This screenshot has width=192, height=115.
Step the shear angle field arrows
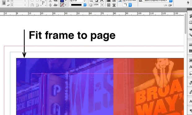tap(12, 5)
